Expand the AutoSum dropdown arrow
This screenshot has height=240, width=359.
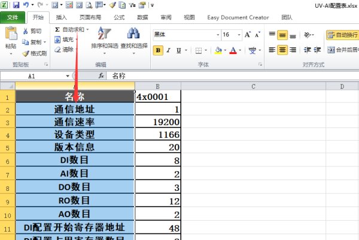pyautogui.click(x=87, y=29)
